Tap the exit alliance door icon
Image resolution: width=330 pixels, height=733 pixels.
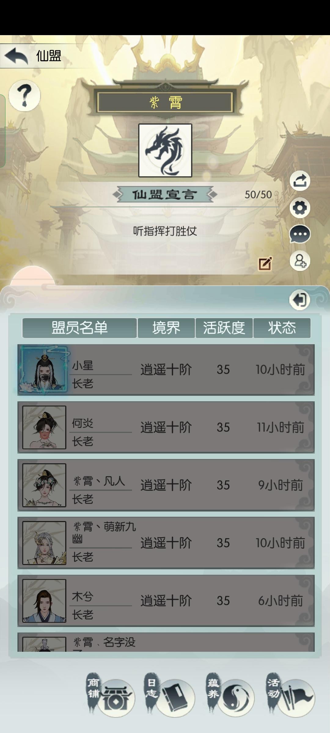(299, 300)
